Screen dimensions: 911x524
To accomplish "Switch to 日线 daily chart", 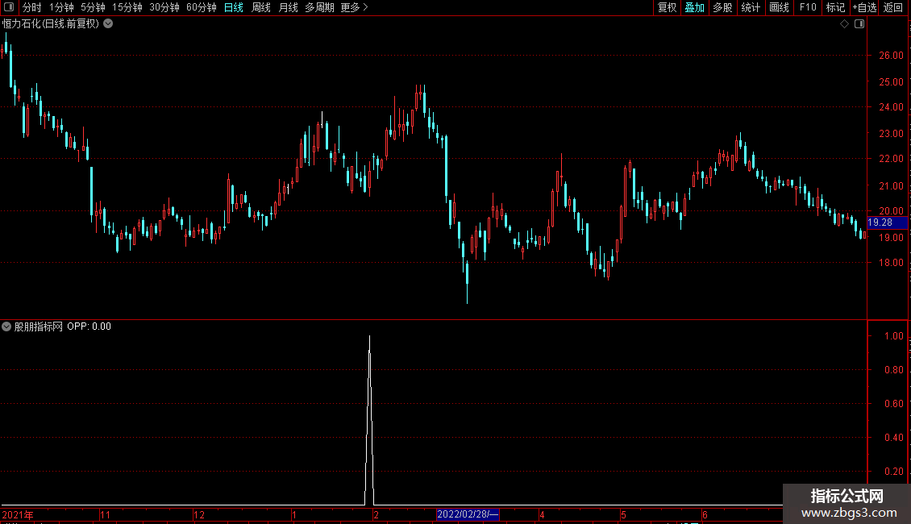I will point(234,7).
